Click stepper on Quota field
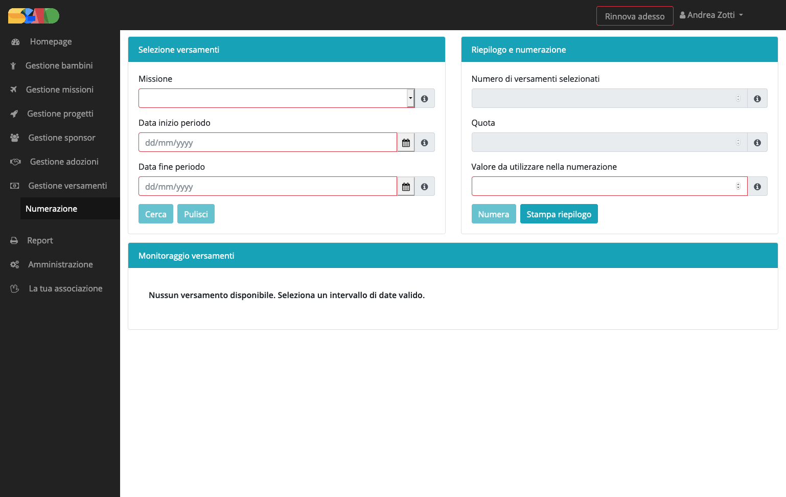This screenshot has height=497, width=786. [x=738, y=142]
